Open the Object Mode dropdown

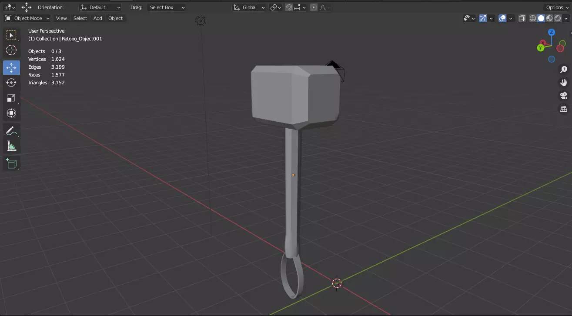tap(27, 18)
